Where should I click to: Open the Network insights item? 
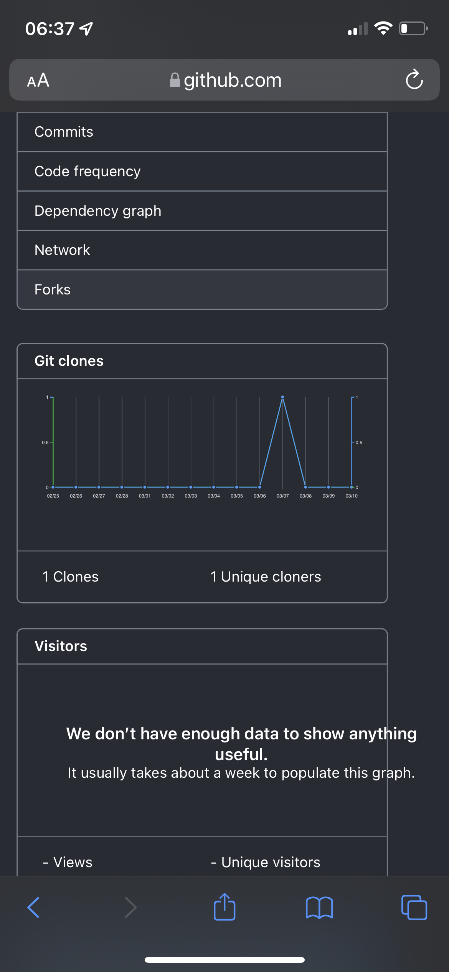click(x=202, y=250)
